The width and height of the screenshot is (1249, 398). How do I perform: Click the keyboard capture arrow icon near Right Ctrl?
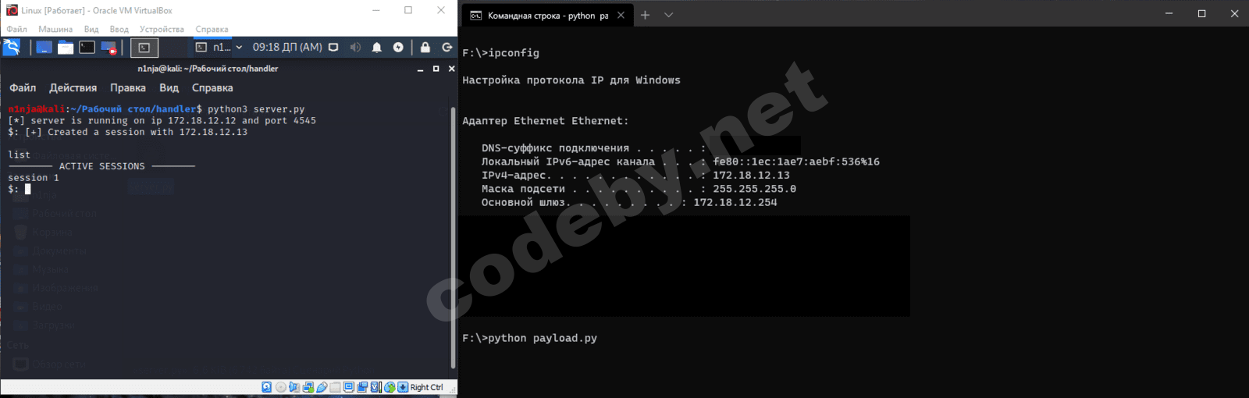coord(403,387)
